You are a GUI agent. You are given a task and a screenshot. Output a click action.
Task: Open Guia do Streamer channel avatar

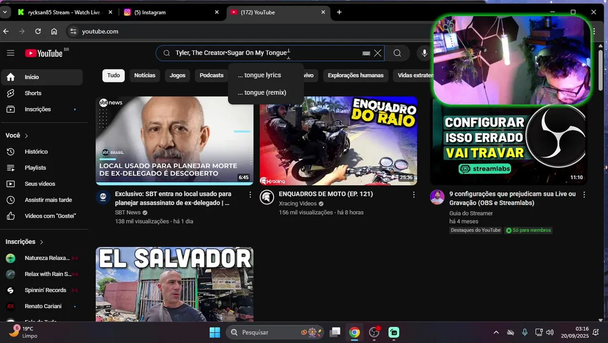click(x=437, y=197)
